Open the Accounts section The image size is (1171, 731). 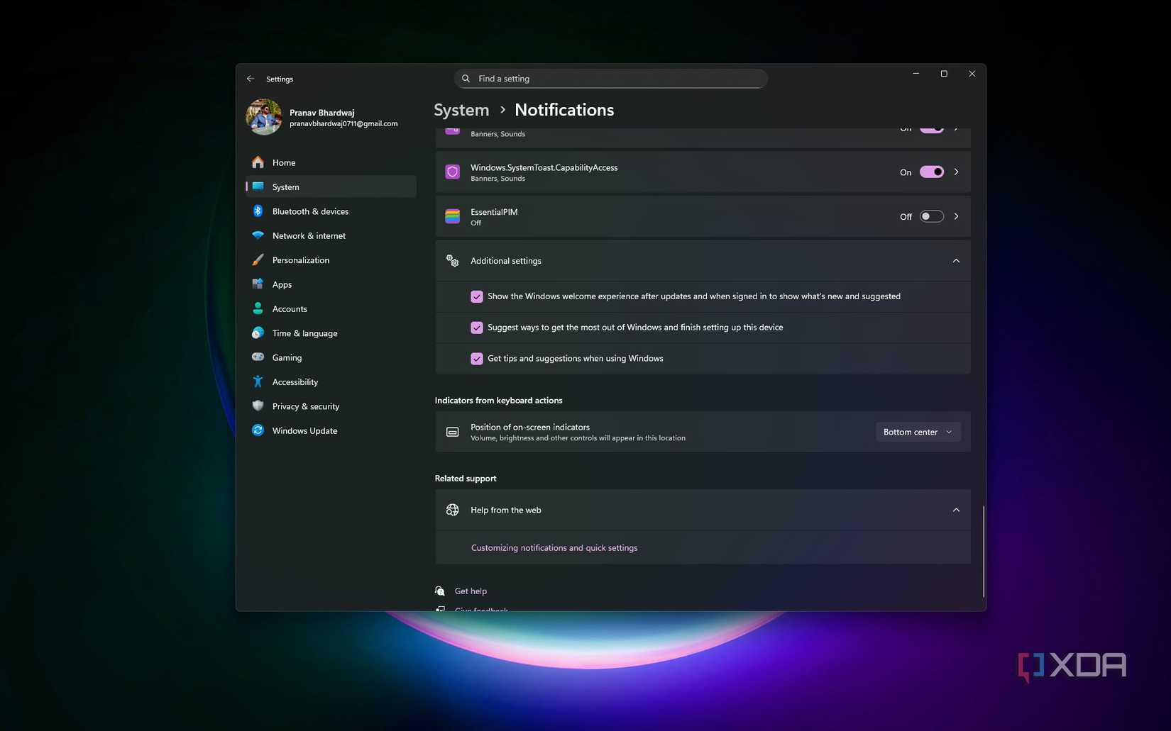click(290, 308)
